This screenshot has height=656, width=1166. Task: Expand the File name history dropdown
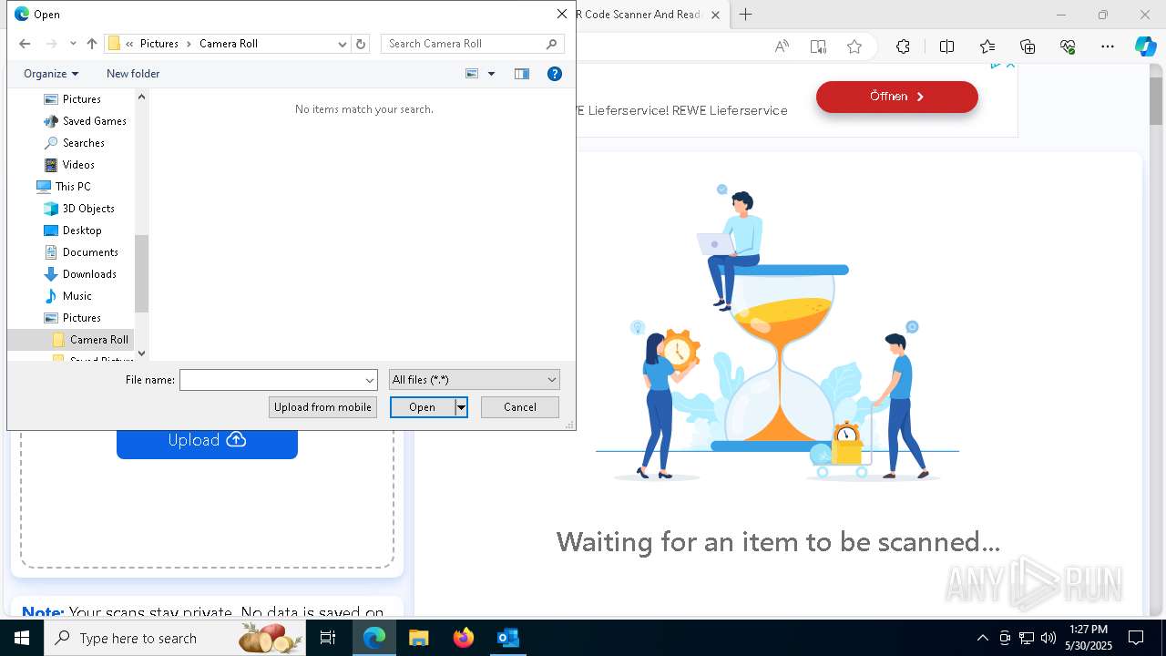[x=370, y=380]
